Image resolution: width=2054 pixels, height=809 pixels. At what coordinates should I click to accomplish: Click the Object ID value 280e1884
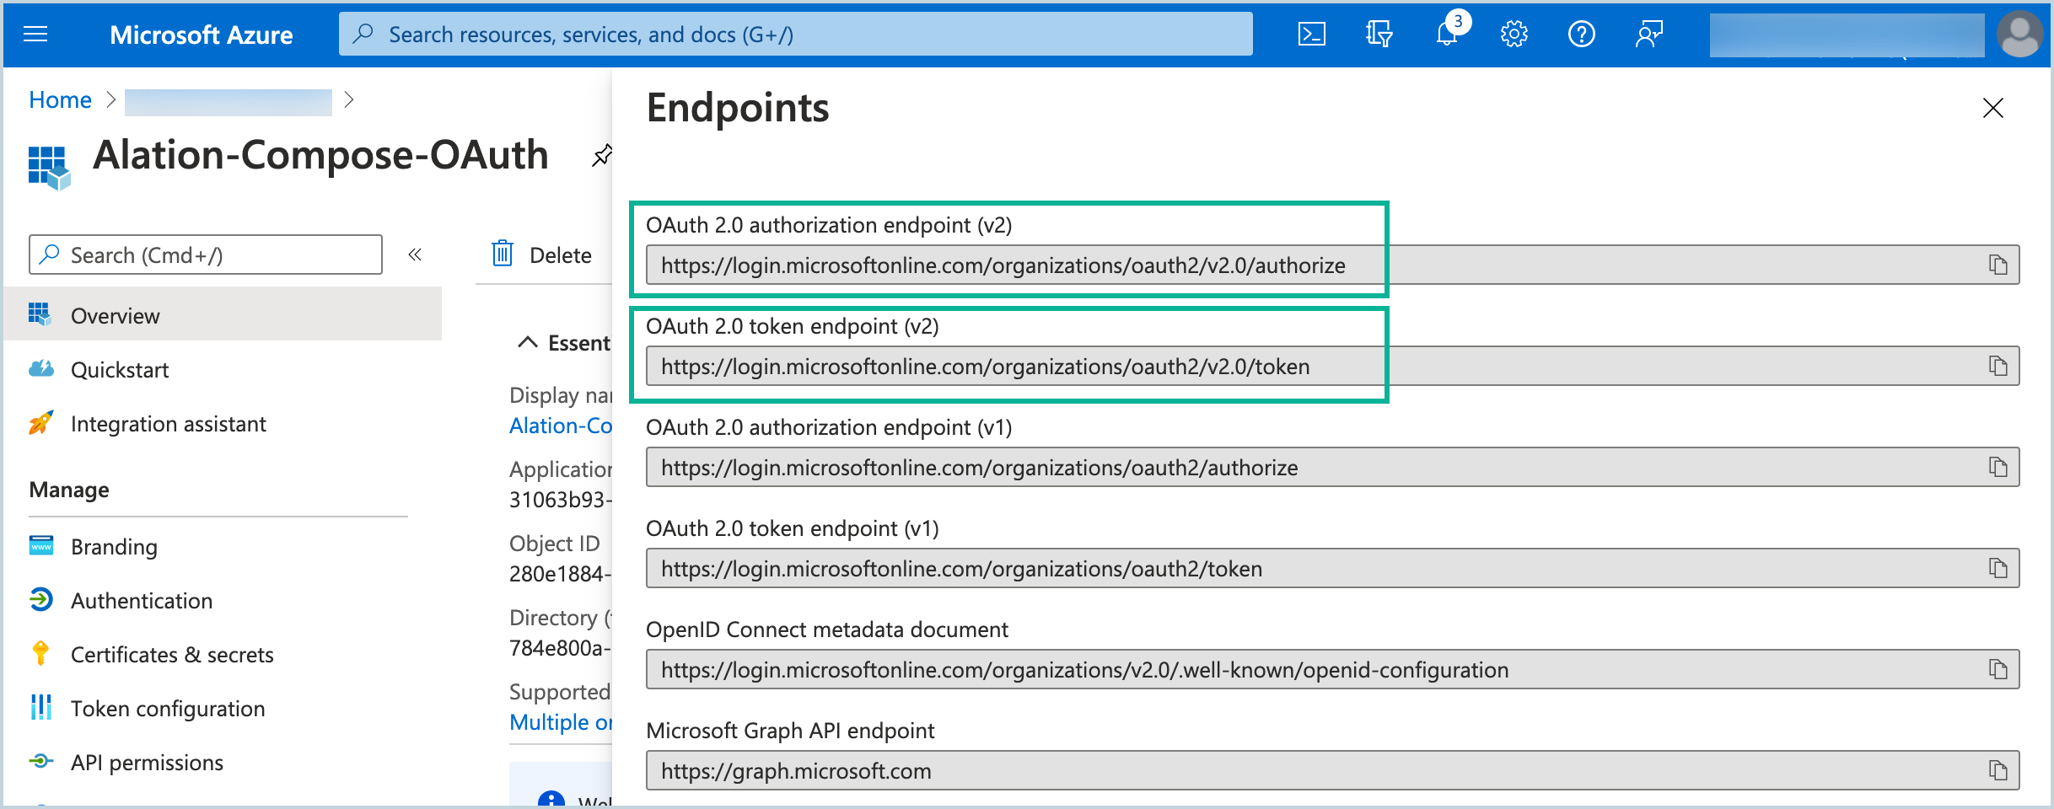[x=560, y=574]
